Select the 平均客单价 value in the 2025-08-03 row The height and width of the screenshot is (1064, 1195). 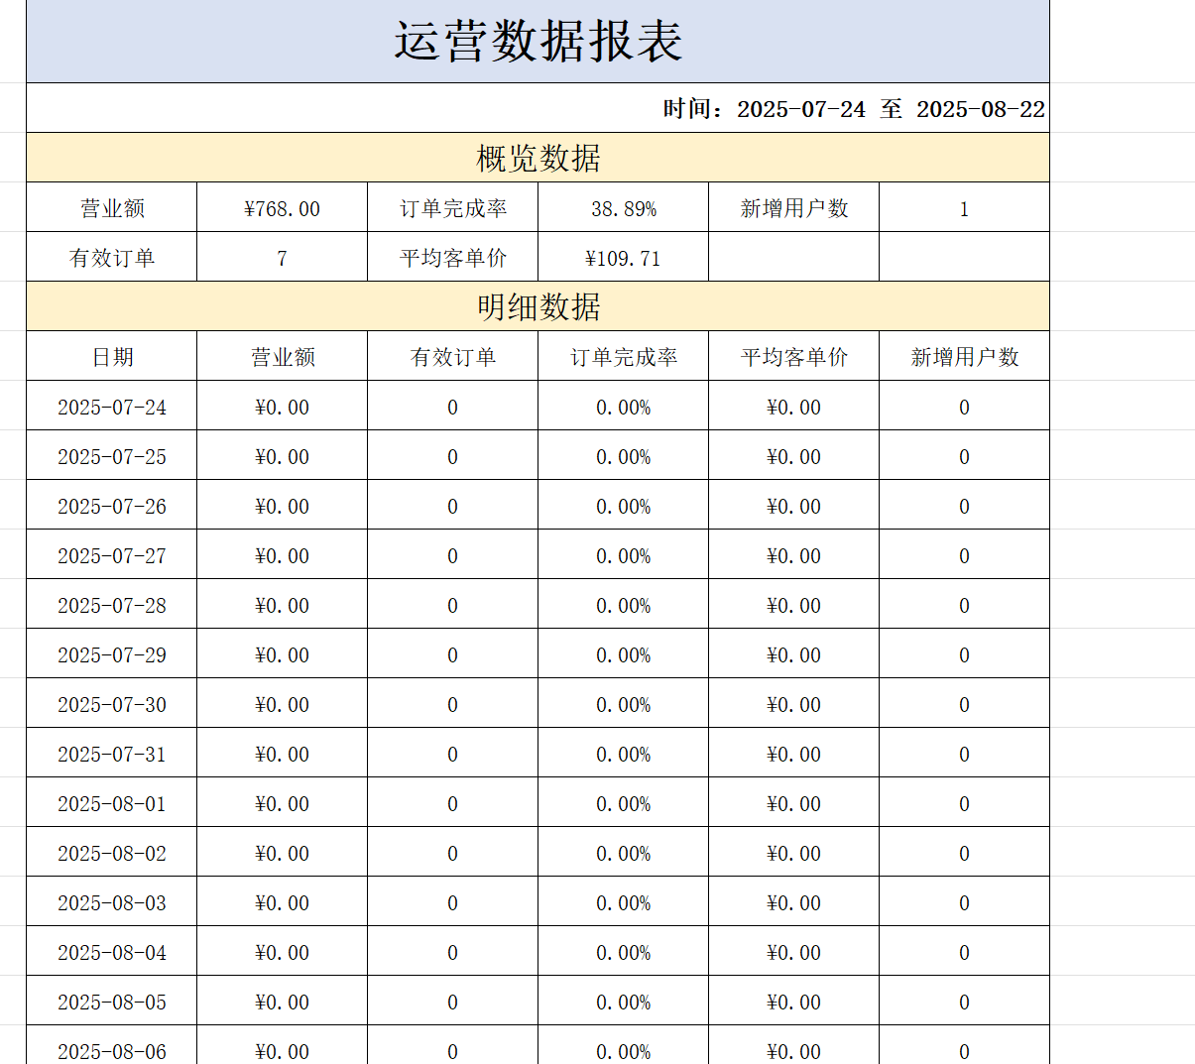click(794, 901)
